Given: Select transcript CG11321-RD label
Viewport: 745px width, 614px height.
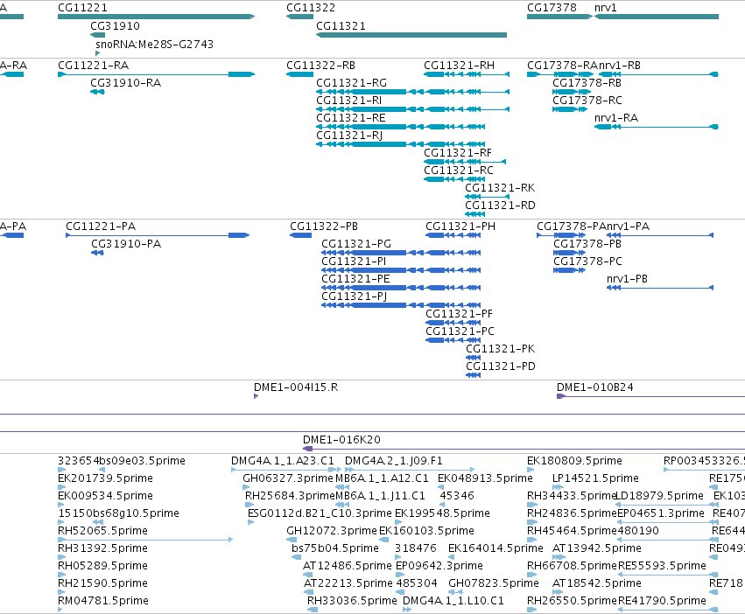Looking at the screenshot, I should coord(500,206).
